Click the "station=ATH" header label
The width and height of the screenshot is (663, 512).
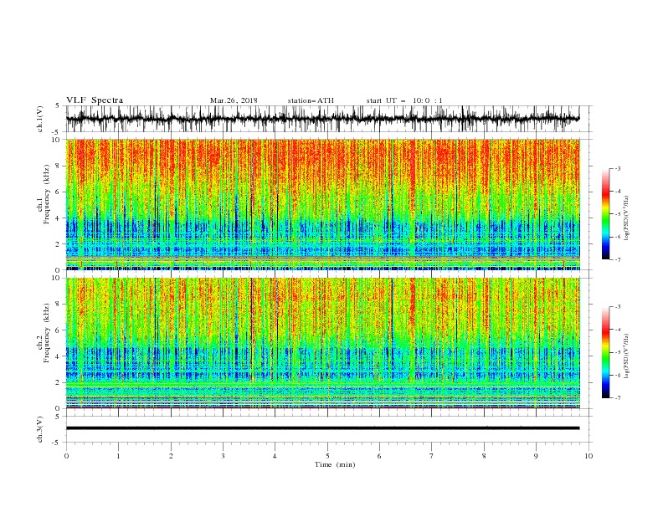point(311,100)
